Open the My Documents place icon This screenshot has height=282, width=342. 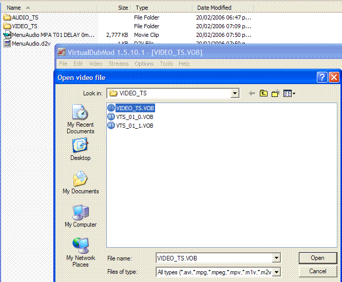tap(80, 178)
